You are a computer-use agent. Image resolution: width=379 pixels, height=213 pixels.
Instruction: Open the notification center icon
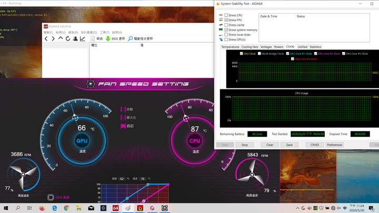pyautogui.click(x=371, y=208)
